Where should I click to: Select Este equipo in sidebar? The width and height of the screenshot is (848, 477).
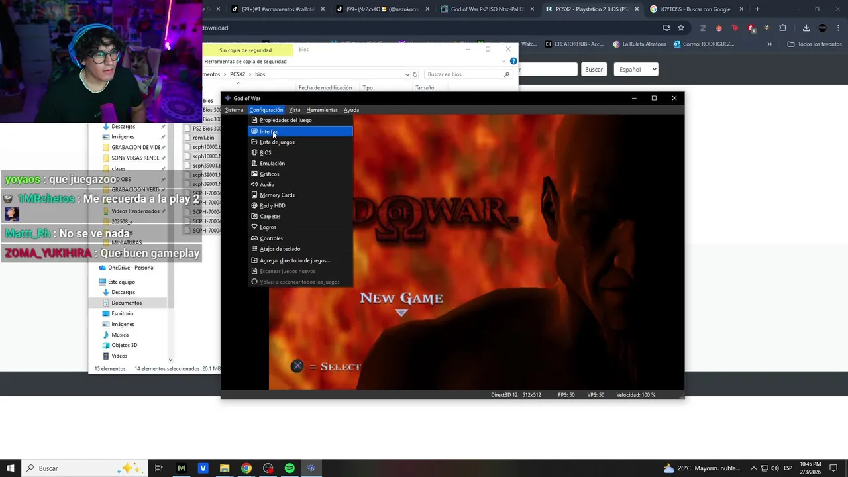pyautogui.click(x=121, y=282)
